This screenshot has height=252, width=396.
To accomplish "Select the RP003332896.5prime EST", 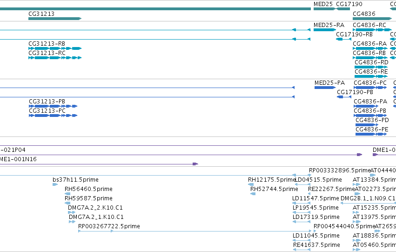I will click(310, 175).
